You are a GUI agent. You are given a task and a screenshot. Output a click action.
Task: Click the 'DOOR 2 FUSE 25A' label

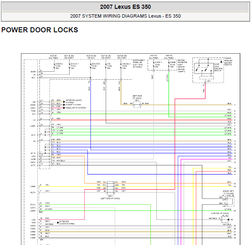coord(59,66)
